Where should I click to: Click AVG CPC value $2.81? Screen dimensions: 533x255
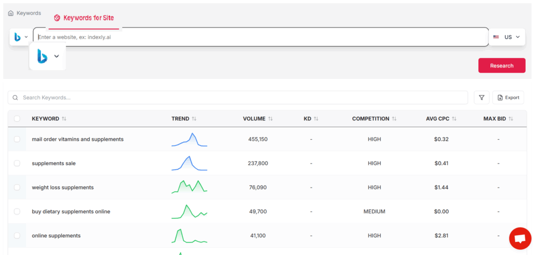pos(441,235)
